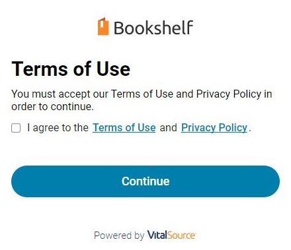Click the word "Policy" in the underlined link
Viewport: 291px width, 250px height.
[233, 128]
